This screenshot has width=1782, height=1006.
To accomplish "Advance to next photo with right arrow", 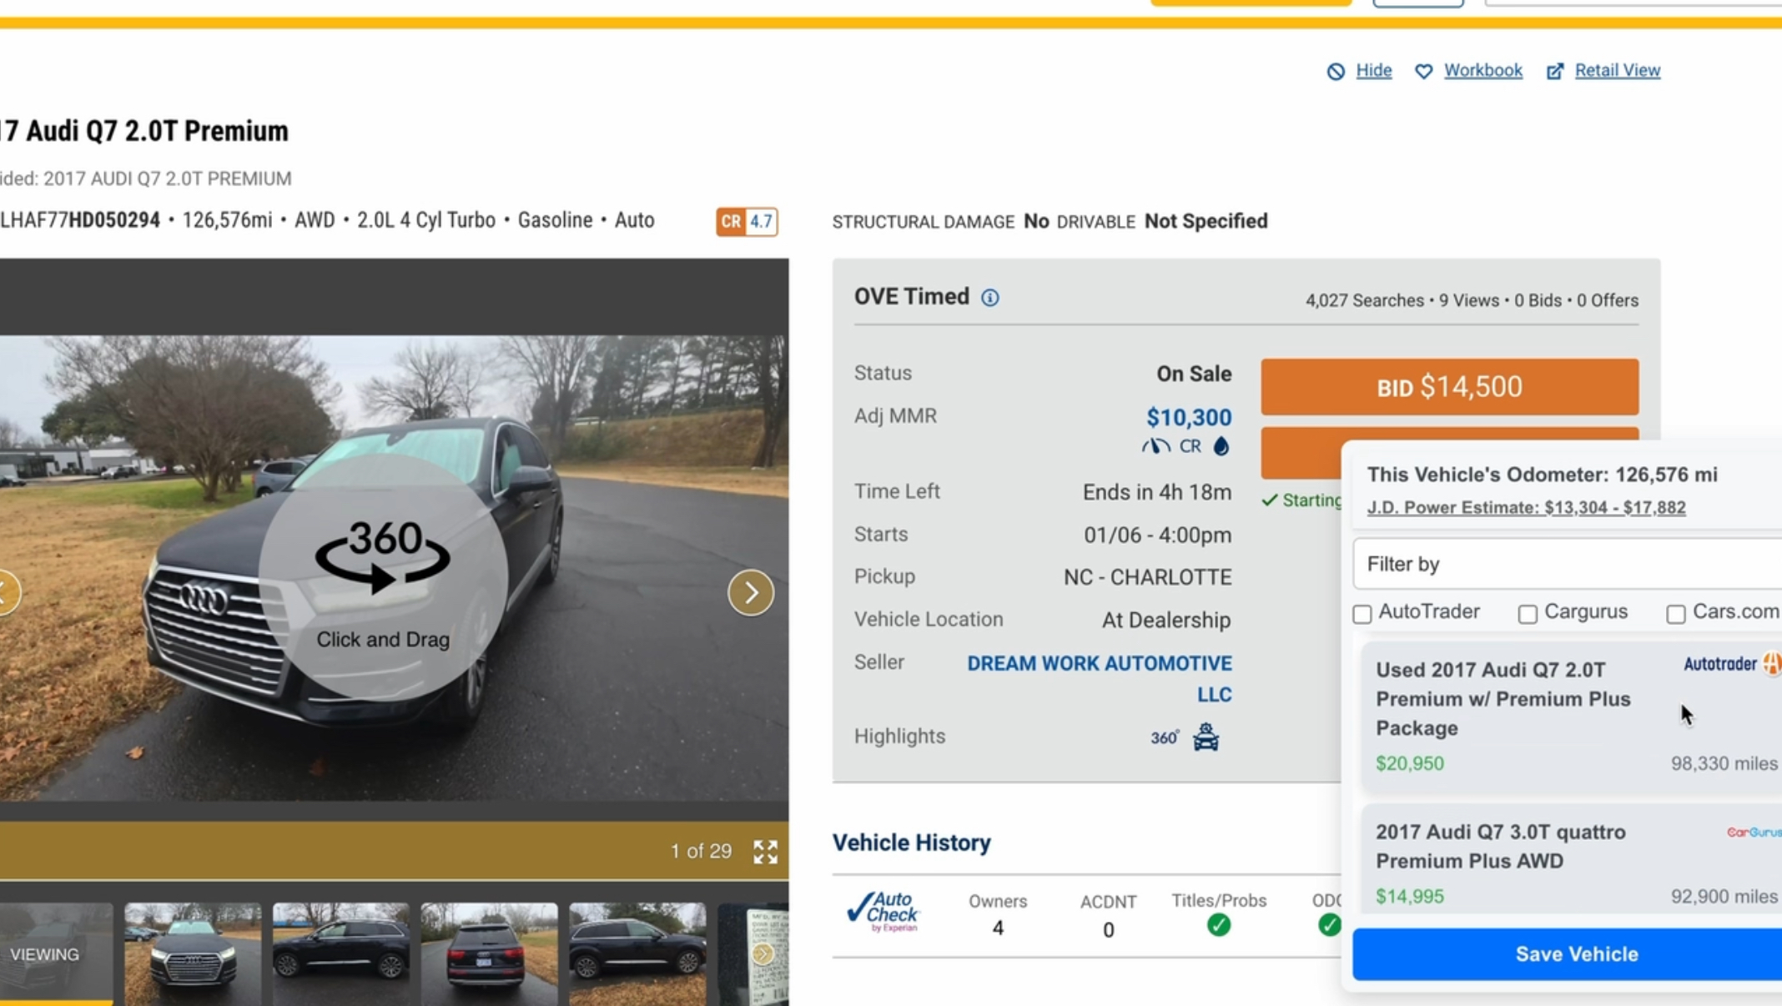I will [x=751, y=592].
